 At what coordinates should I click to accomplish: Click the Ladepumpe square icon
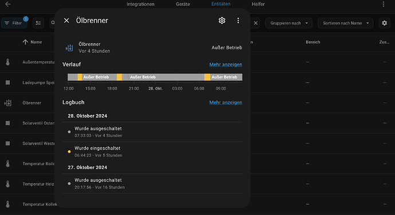(8, 83)
